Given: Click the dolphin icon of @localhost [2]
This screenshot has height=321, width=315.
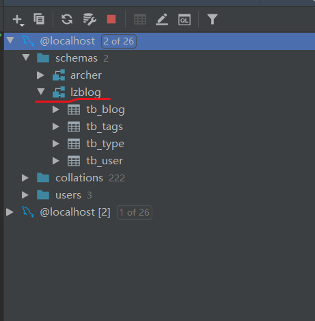Looking at the screenshot, I should tap(28, 212).
